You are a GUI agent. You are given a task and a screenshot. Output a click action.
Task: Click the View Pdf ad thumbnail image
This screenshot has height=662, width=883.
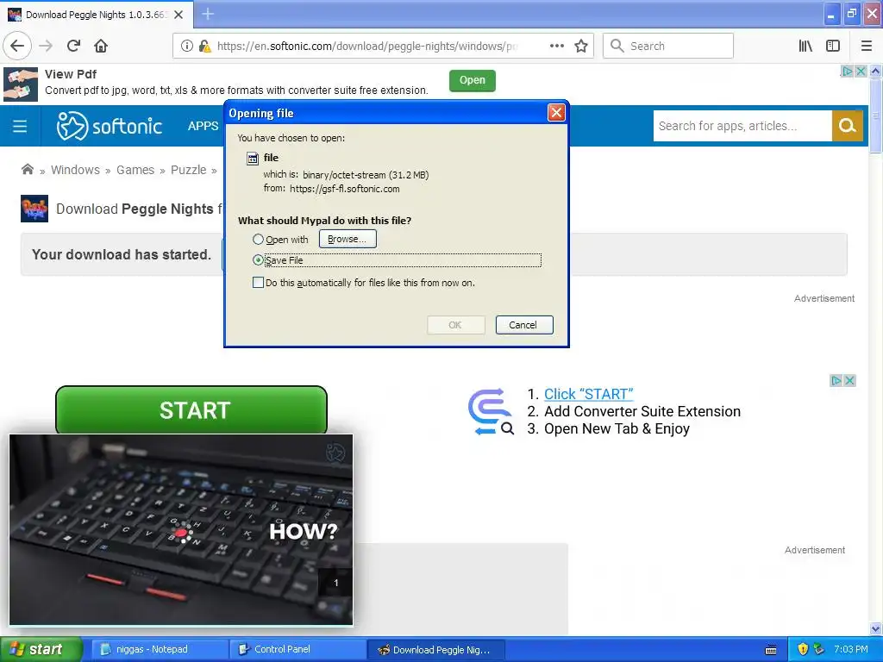[21, 84]
